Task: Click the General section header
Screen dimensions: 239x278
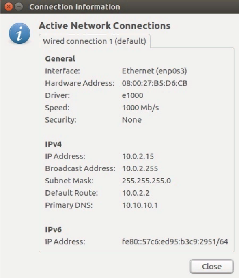Action: coord(60,59)
